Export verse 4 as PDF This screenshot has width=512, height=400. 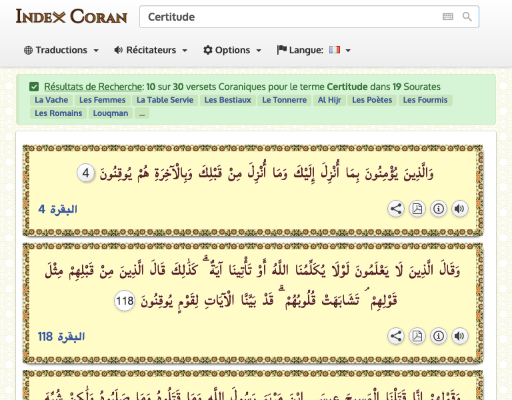click(x=417, y=209)
